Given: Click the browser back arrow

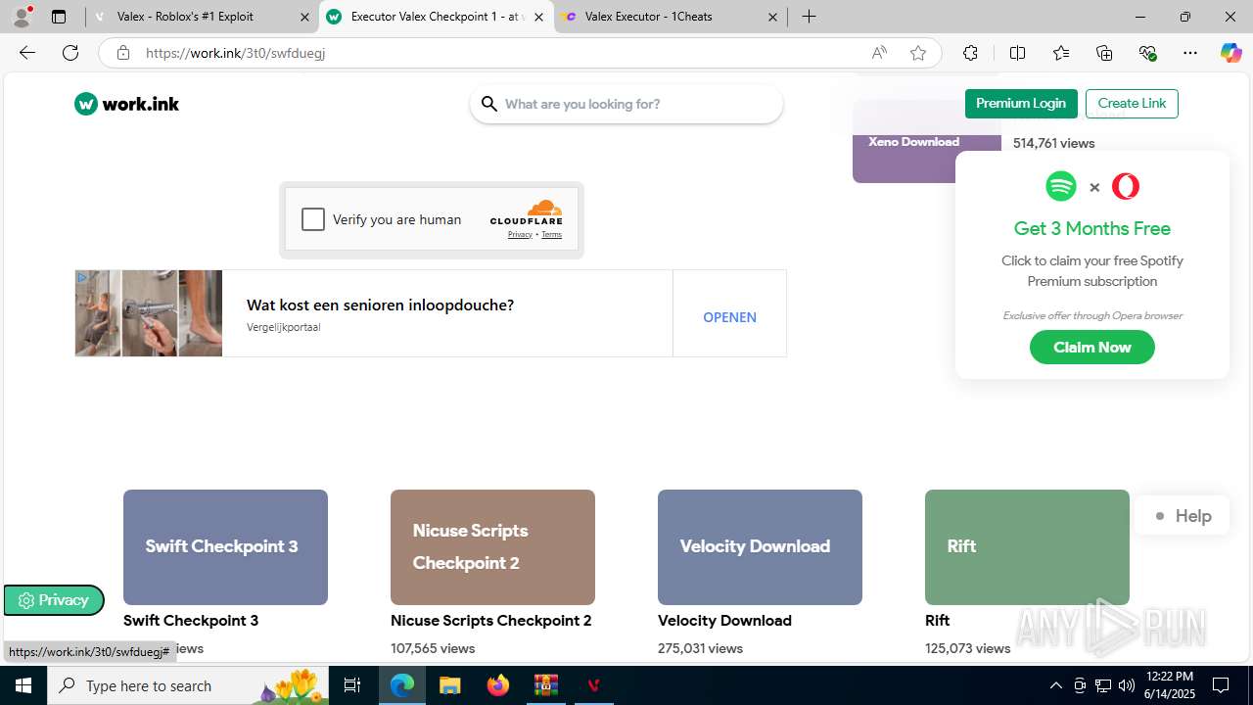Looking at the screenshot, I should 27,53.
